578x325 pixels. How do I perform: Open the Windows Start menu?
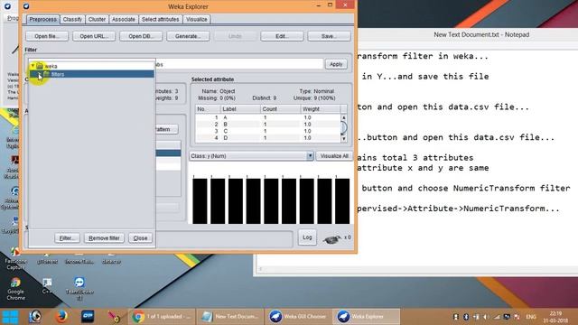point(10,317)
